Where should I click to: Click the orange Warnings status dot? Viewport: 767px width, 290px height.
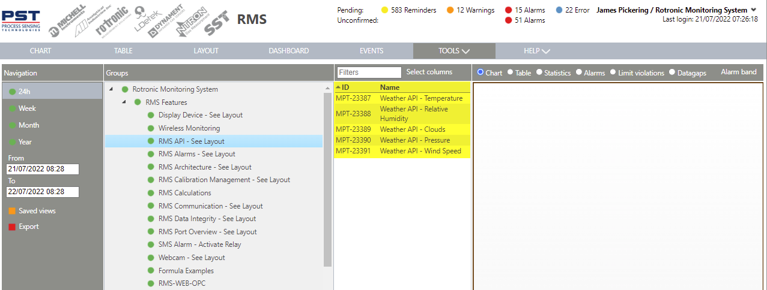(x=450, y=10)
